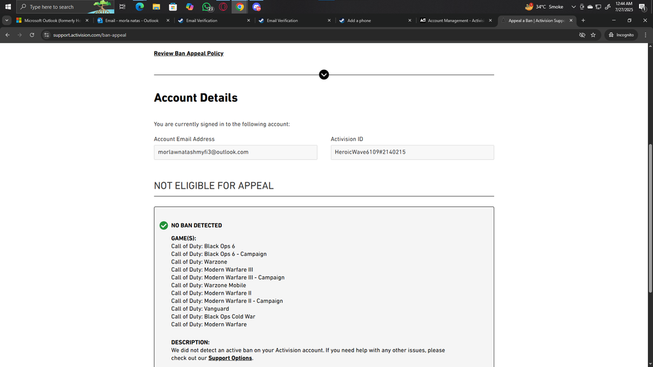Click the round chevron expander above Account Details
Image resolution: width=653 pixels, height=367 pixels.
(324, 74)
